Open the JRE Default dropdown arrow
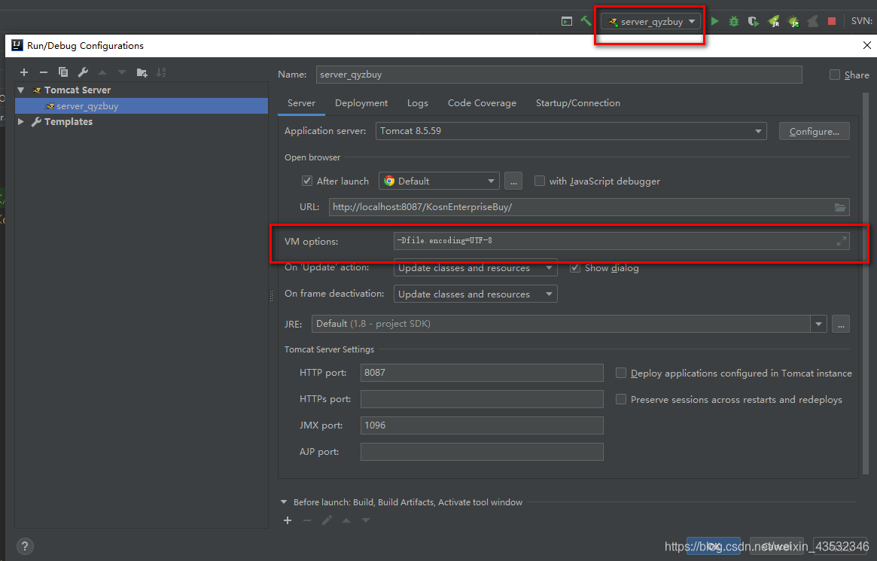 [x=818, y=324]
